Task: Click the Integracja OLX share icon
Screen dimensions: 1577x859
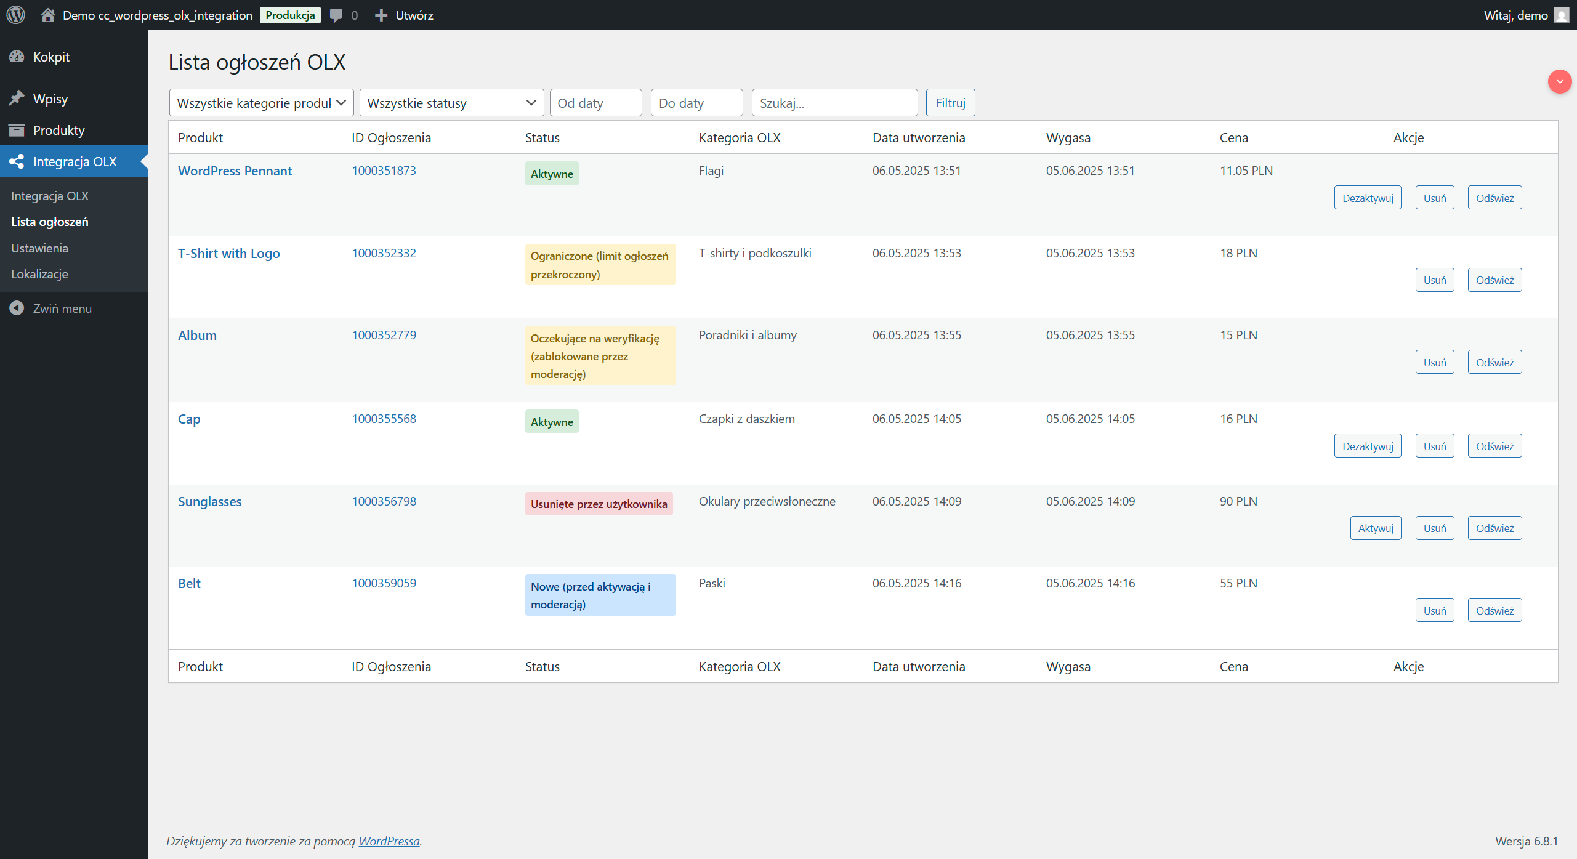Action: pyautogui.click(x=17, y=161)
